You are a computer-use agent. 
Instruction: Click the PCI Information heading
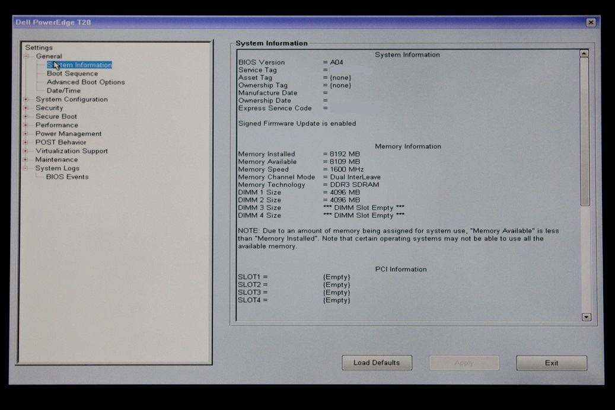[x=401, y=269]
